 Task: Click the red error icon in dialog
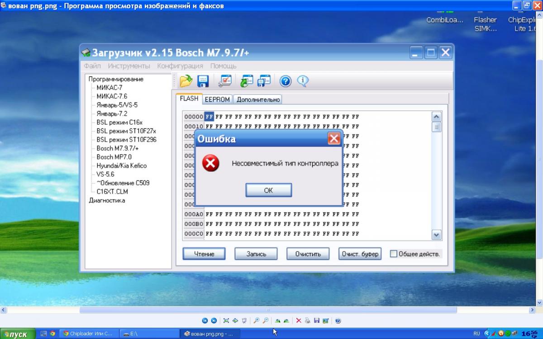point(210,163)
